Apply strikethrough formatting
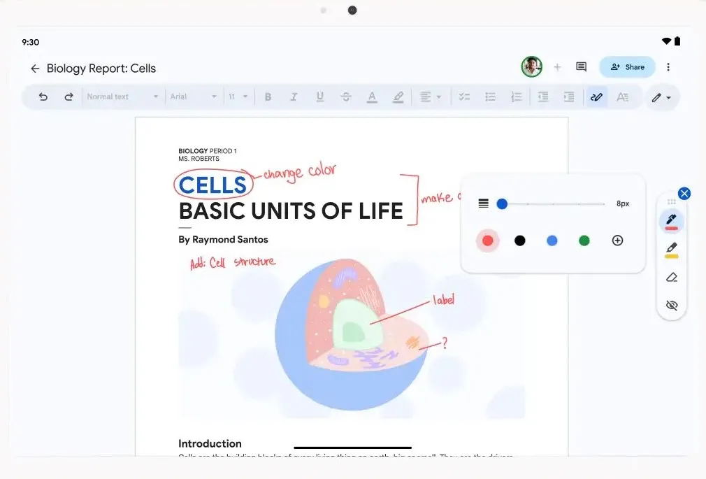This screenshot has height=479, width=706. click(346, 96)
